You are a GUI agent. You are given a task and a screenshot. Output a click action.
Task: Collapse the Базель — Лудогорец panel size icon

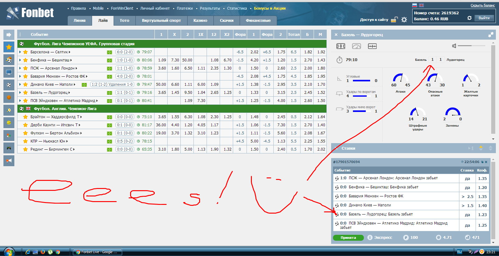coord(491,35)
